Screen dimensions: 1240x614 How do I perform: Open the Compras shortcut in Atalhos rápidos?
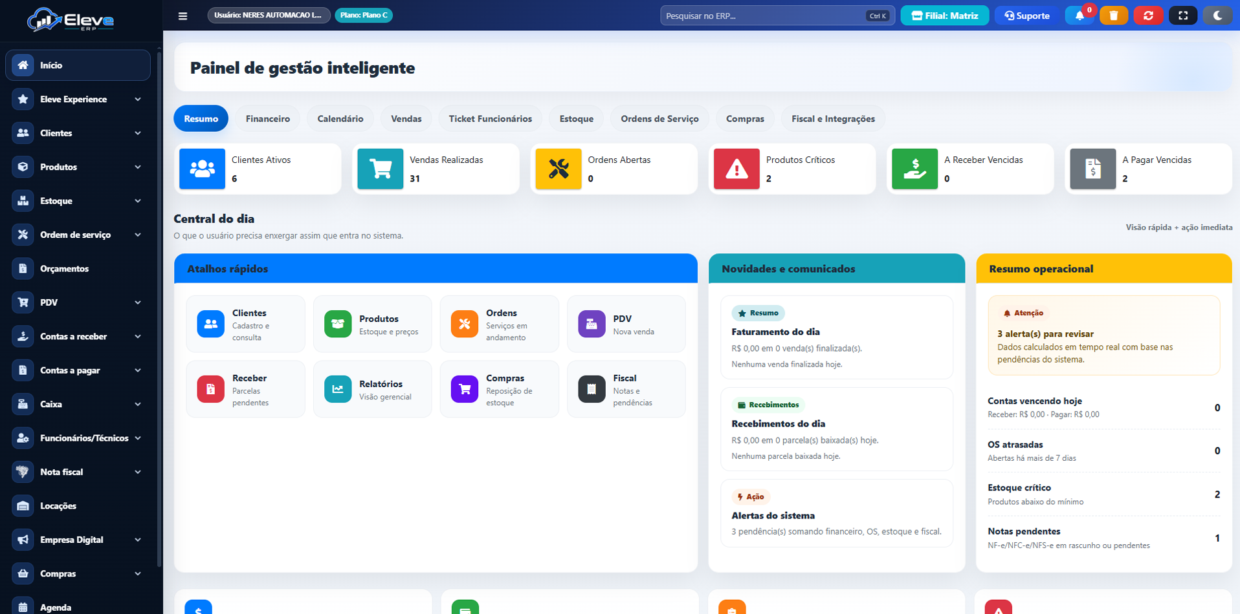click(499, 389)
